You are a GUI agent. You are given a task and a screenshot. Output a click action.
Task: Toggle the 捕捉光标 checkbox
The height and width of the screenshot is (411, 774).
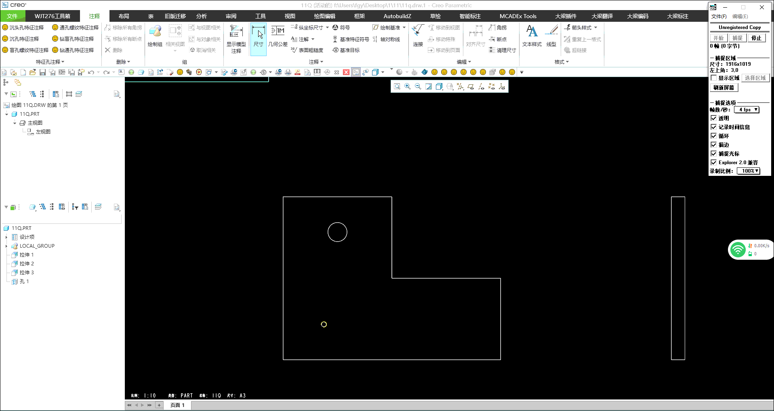pyautogui.click(x=714, y=154)
